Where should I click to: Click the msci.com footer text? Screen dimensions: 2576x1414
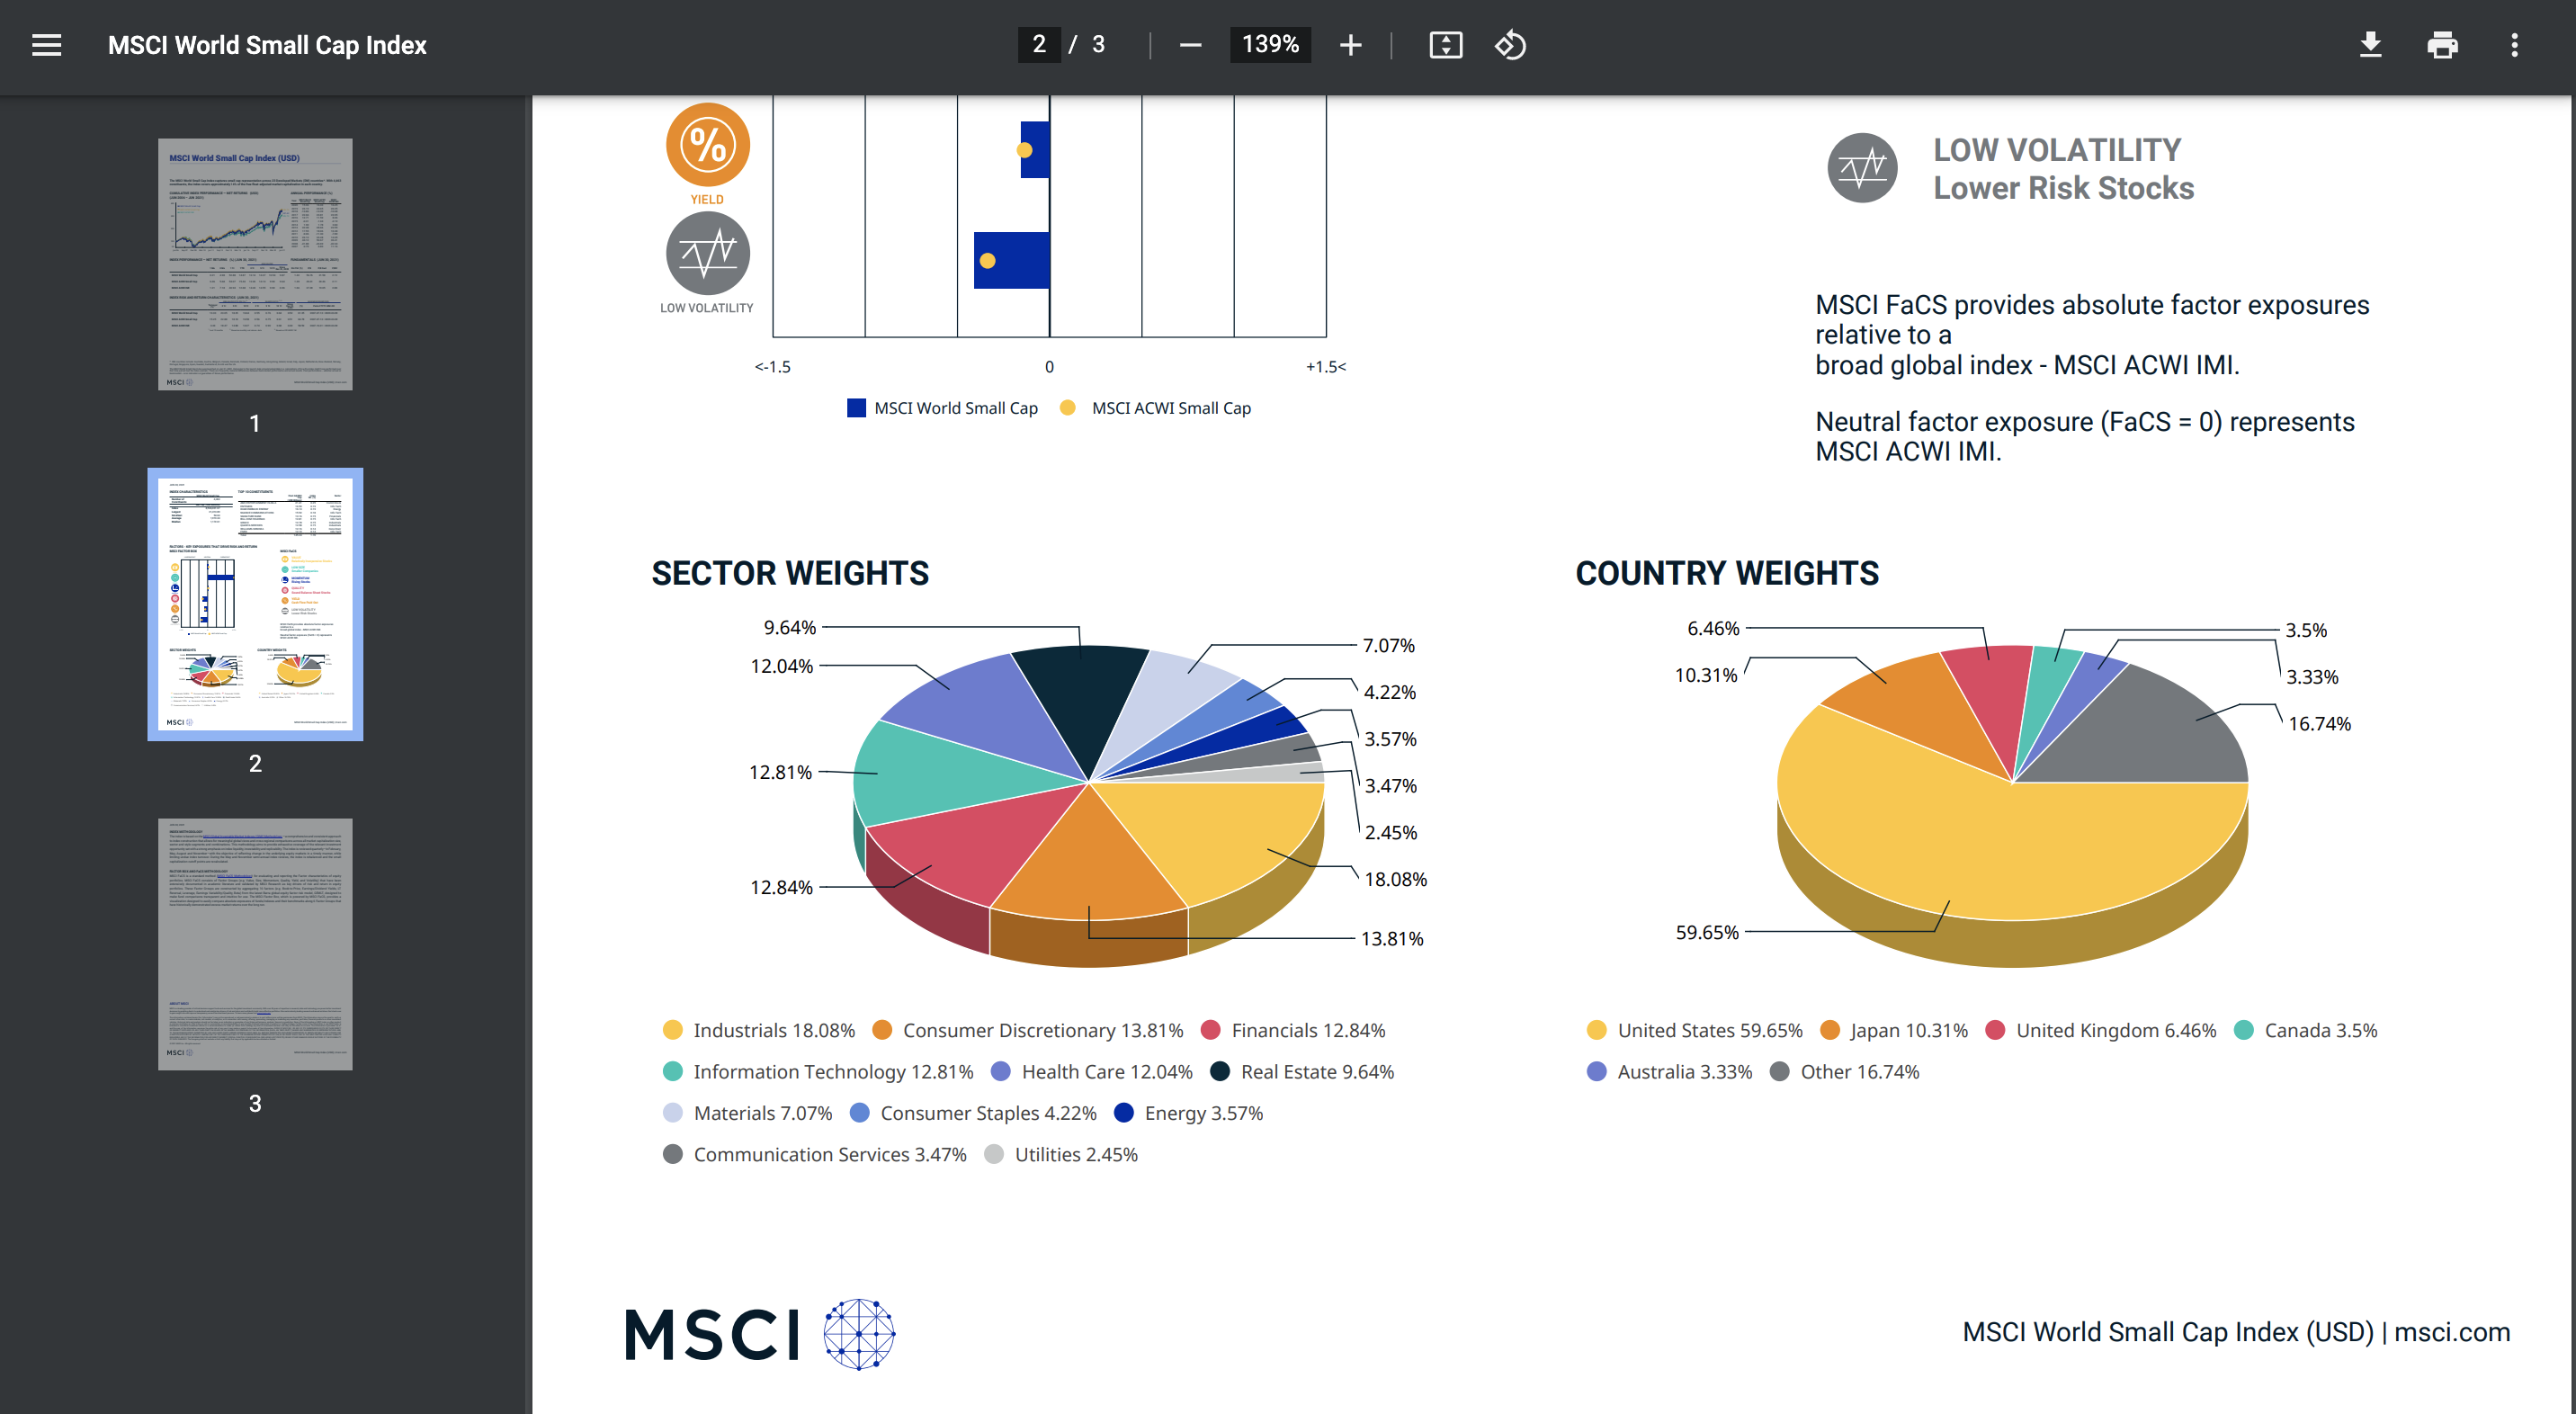(2451, 1332)
